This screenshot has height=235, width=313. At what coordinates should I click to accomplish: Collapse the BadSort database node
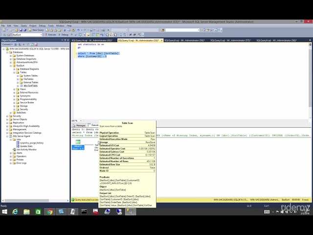click(11, 66)
